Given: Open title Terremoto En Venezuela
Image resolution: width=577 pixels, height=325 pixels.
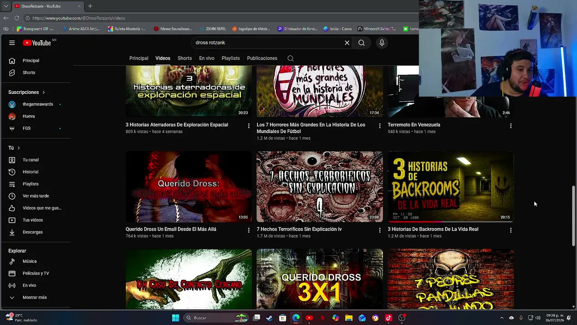Looking at the screenshot, I should [x=414, y=125].
